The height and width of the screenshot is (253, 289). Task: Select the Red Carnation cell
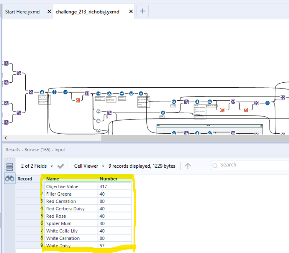click(x=71, y=201)
